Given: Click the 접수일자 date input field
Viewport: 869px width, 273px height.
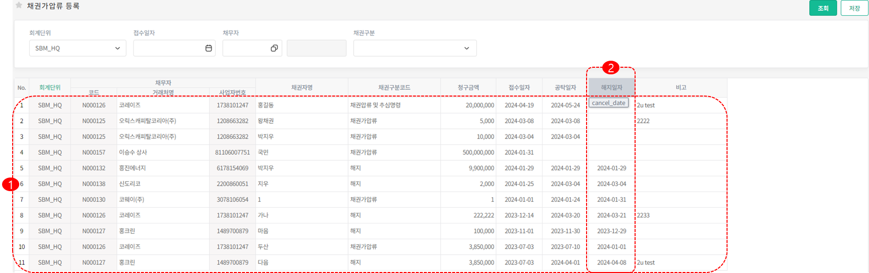Looking at the screenshot, I should click(168, 48).
